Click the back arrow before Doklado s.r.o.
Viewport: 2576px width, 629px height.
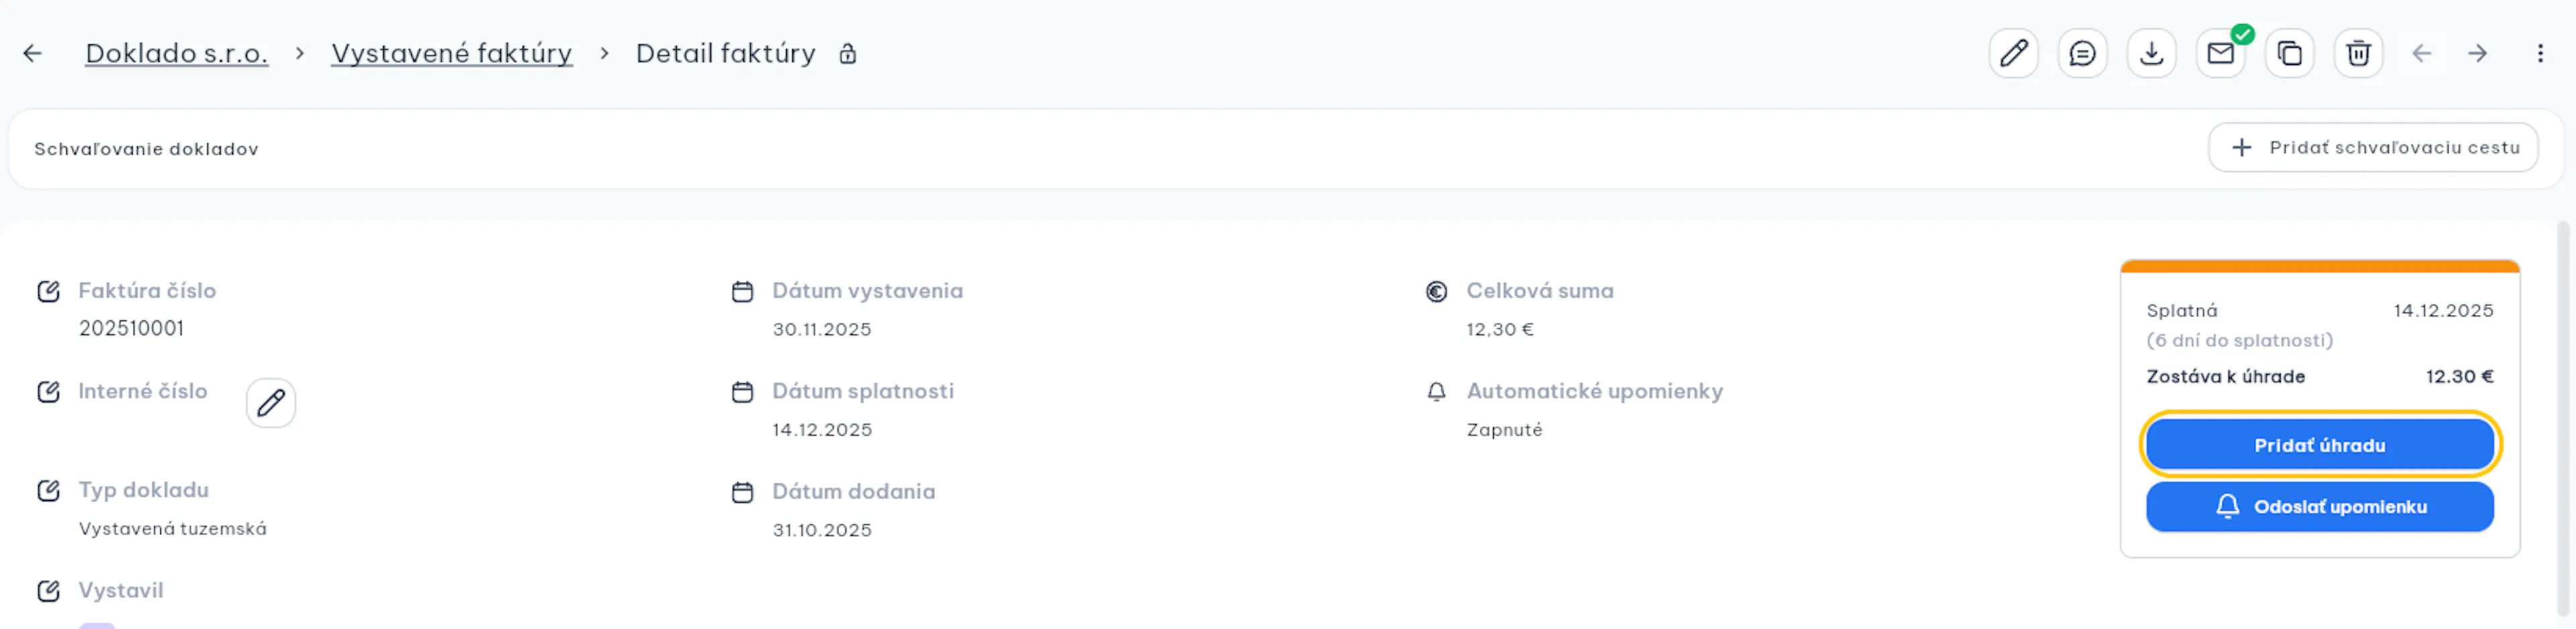click(x=33, y=53)
